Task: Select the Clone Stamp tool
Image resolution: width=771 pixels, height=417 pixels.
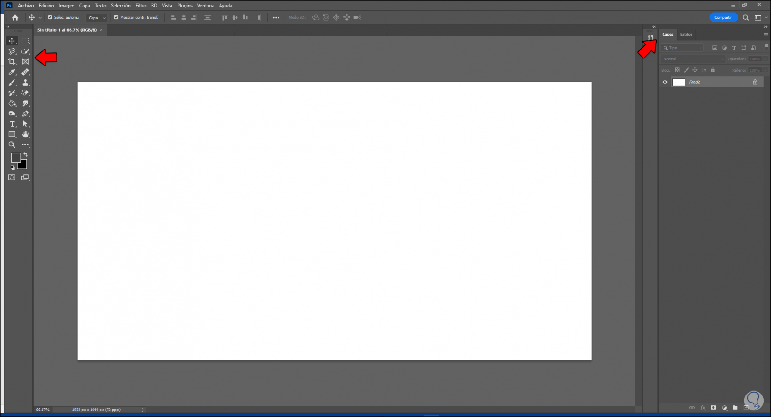Action: (x=25, y=82)
